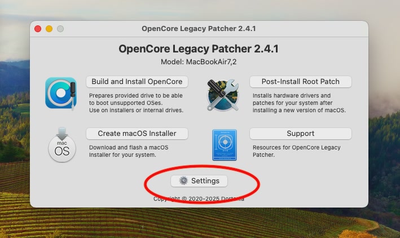The image size is (400, 238).
Task: Select Create macOS Installer
Action: [137, 134]
